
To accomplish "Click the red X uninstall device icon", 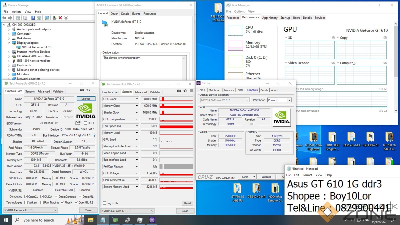I will [x=60, y=18].
